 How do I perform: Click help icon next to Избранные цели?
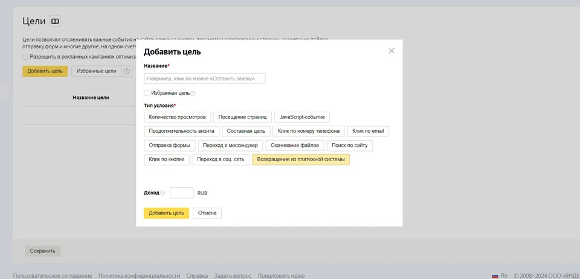click(127, 71)
